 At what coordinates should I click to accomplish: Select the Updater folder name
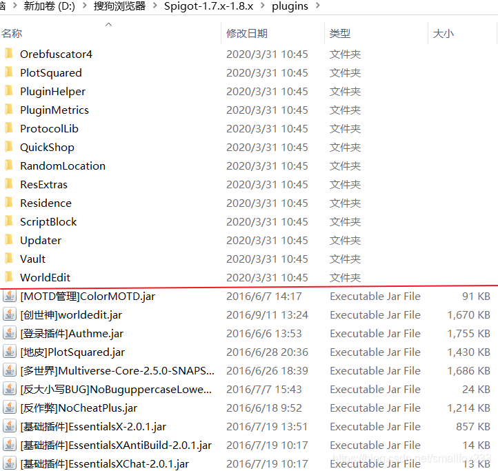click(41, 241)
